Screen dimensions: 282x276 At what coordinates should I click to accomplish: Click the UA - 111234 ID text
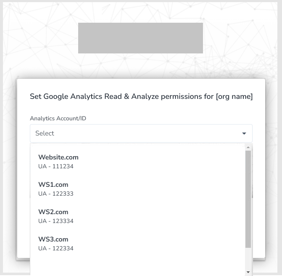coord(56,167)
